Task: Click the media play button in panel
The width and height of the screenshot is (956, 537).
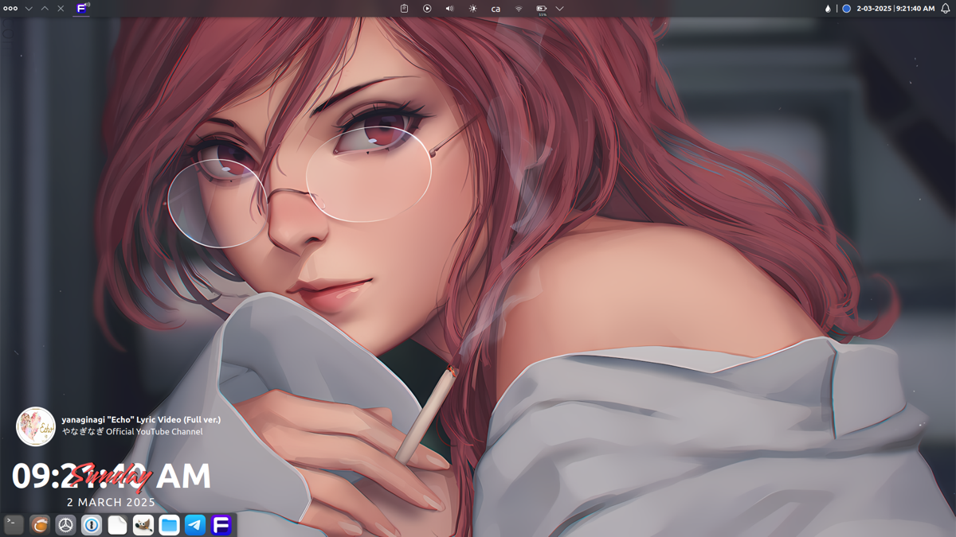Action: [x=427, y=9]
